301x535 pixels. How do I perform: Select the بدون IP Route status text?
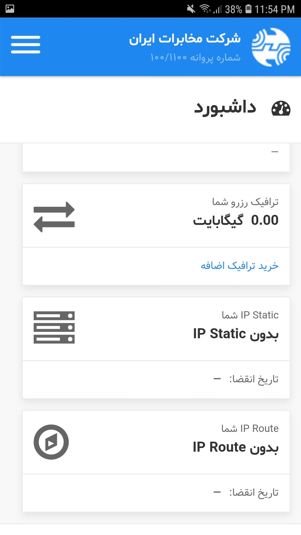tap(236, 447)
